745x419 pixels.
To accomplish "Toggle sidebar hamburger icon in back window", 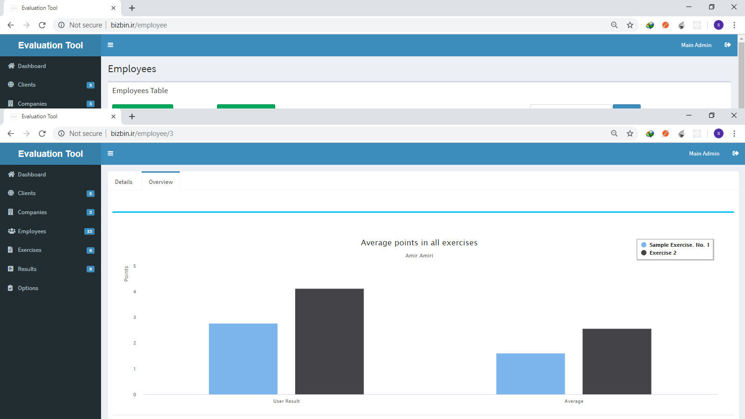I will tap(110, 45).
